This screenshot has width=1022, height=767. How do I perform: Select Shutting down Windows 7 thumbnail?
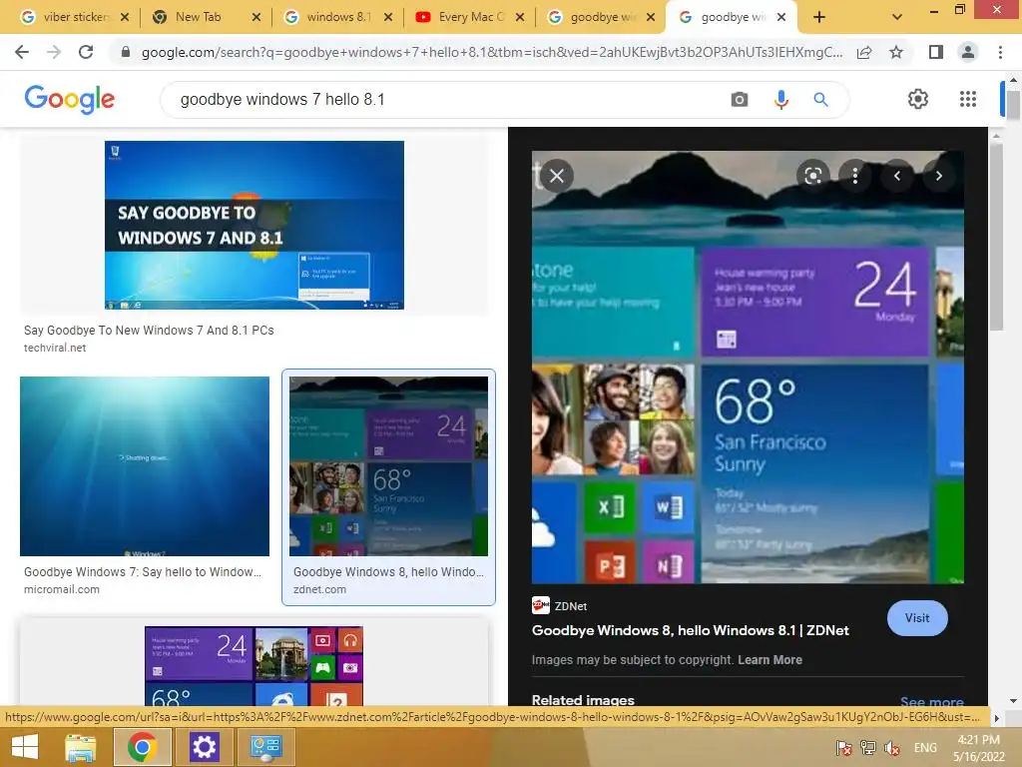coord(145,466)
